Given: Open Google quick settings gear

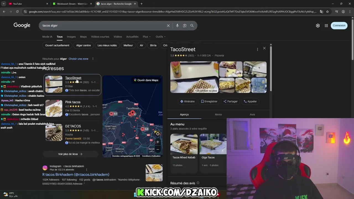Looking at the screenshot, I should (318, 25).
